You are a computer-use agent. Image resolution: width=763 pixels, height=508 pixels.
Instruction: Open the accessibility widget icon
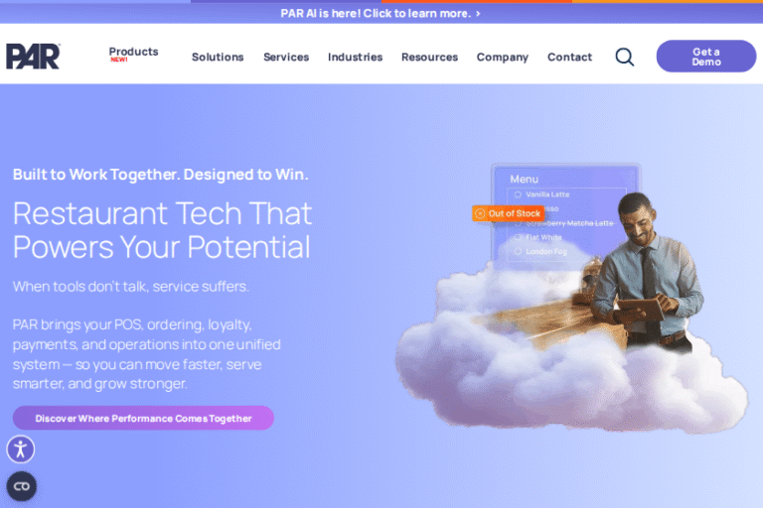21,448
